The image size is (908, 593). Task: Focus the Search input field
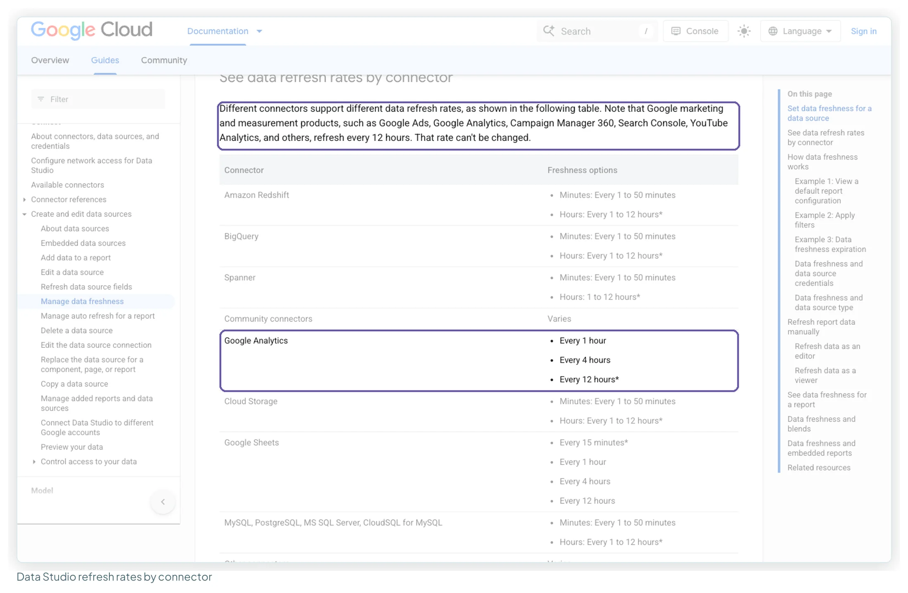click(x=596, y=31)
